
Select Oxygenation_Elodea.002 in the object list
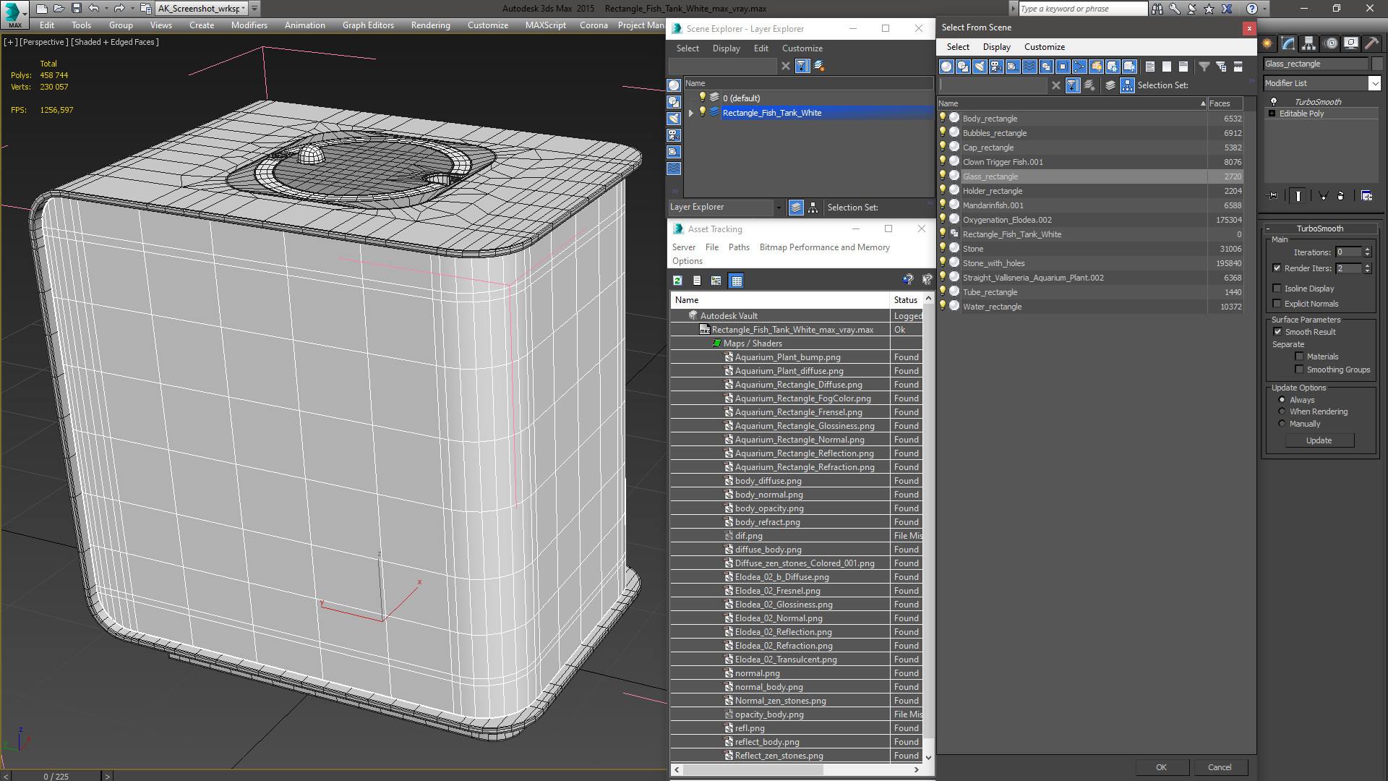point(1006,220)
